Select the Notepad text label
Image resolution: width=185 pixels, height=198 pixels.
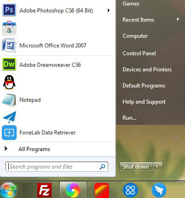pyautogui.click(x=30, y=100)
